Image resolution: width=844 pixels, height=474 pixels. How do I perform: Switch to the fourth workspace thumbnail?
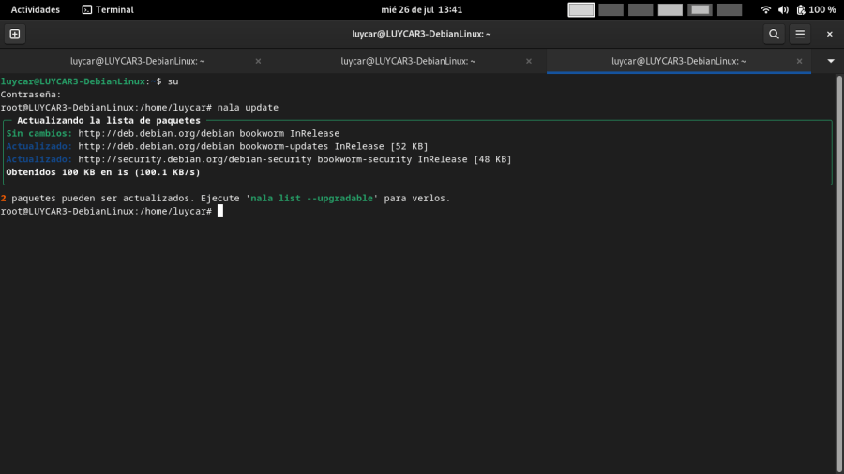click(x=671, y=9)
